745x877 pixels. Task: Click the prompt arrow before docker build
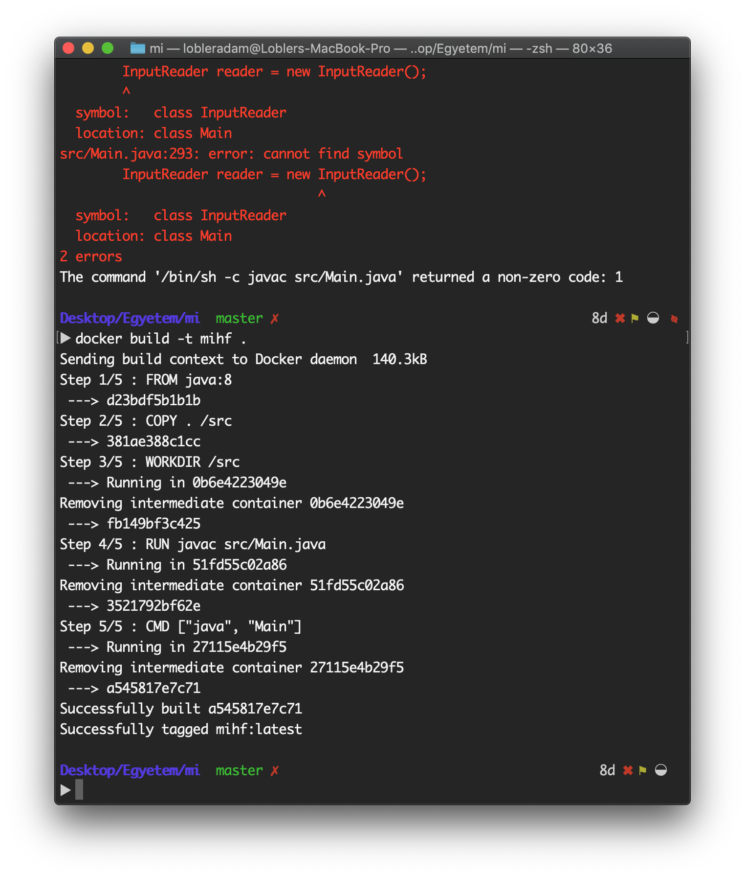click(66, 338)
